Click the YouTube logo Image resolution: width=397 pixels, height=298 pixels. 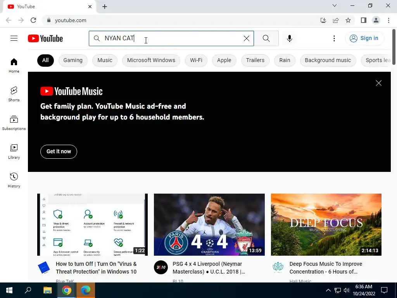click(x=45, y=38)
